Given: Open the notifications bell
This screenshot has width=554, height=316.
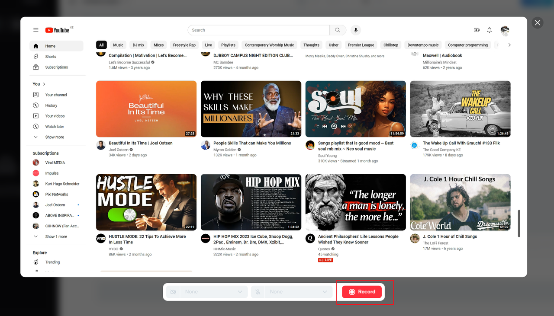Looking at the screenshot, I should click(x=490, y=30).
